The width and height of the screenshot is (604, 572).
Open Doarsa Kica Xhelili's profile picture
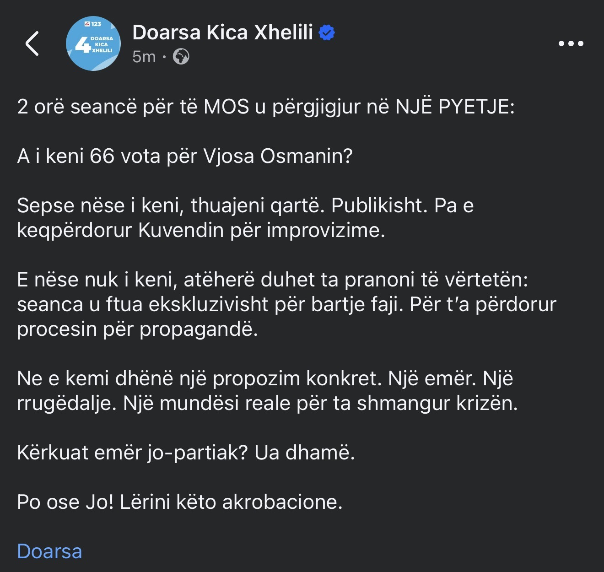[93, 43]
